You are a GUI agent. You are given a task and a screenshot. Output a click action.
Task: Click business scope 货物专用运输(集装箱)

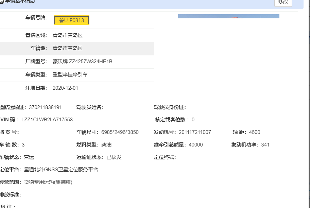pos(48,182)
